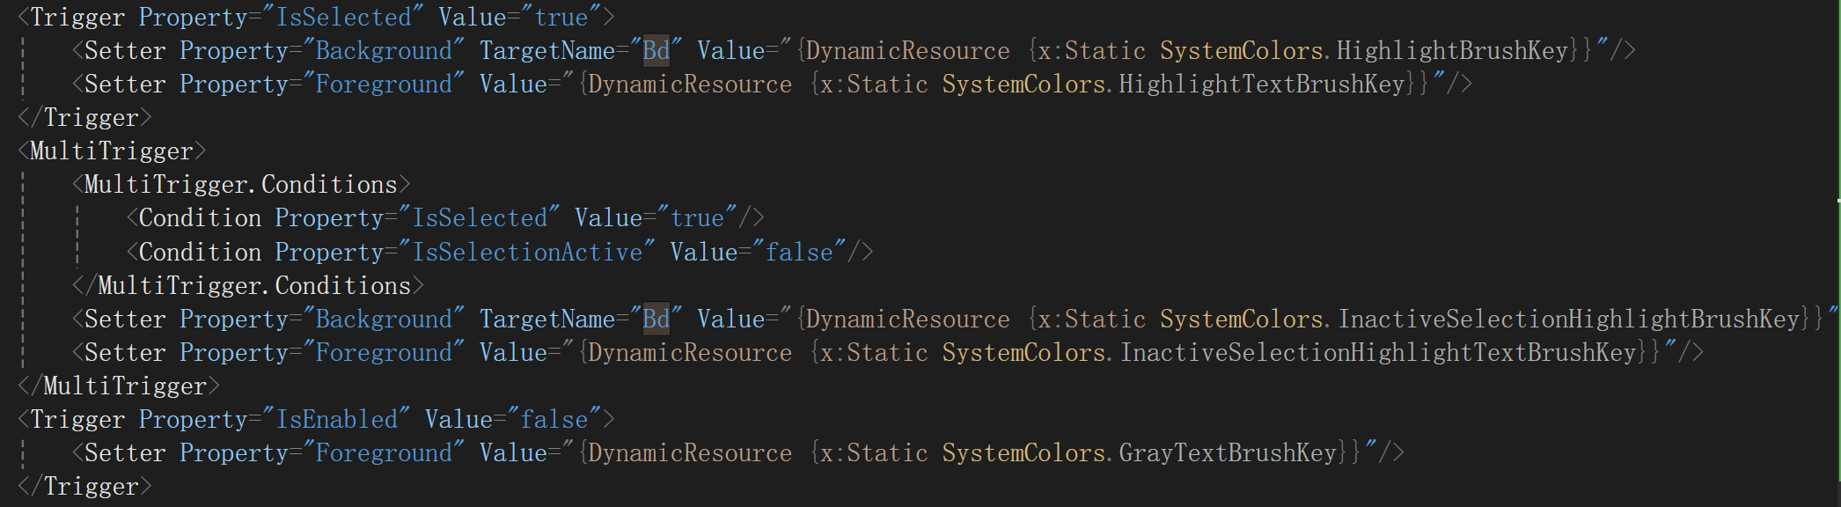Click highlighted Bd in the InactiveSelectionHighlightBrushKey setter line
Viewport: 1841px width, 507px height.
[656, 320]
